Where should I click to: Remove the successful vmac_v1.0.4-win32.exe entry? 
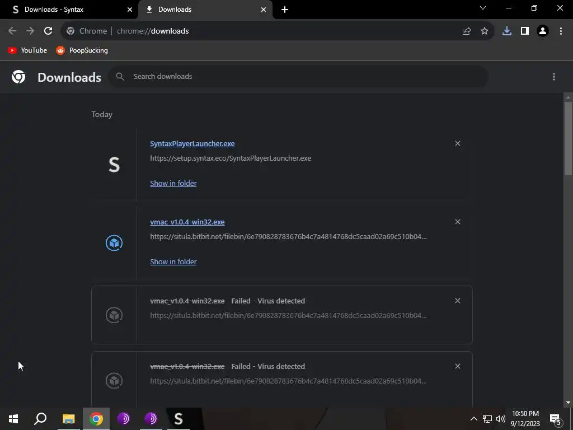pyautogui.click(x=458, y=222)
